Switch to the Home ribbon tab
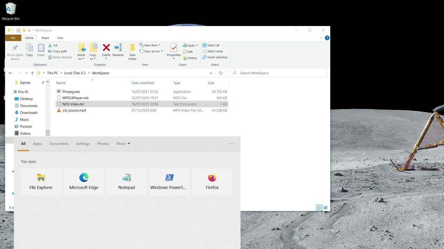This screenshot has height=249, width=444. tap(29, 38)
